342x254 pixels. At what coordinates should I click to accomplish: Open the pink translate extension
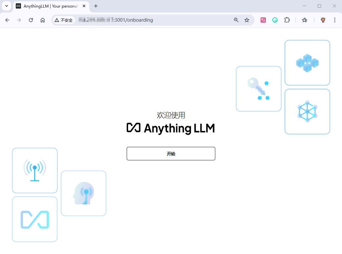click(x=263, y=20)
